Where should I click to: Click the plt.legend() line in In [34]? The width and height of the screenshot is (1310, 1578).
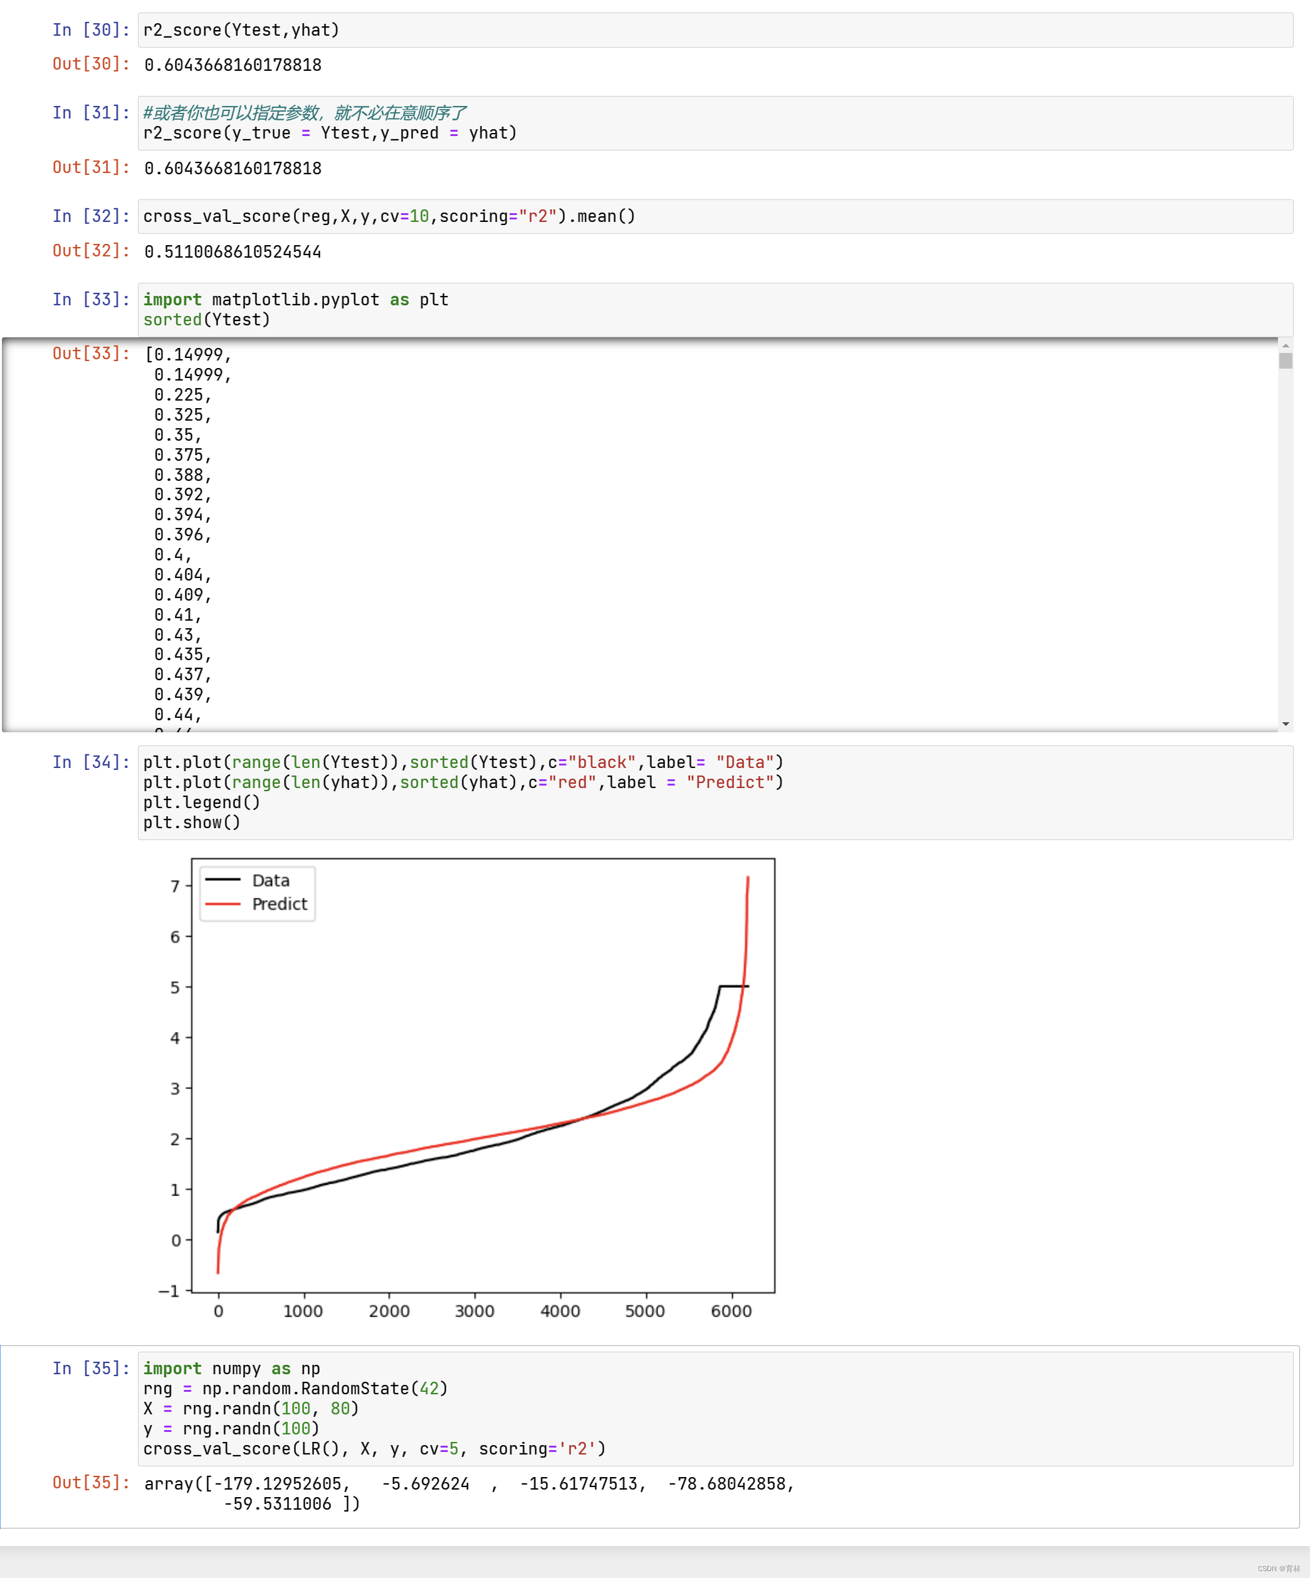click(202, 802)
